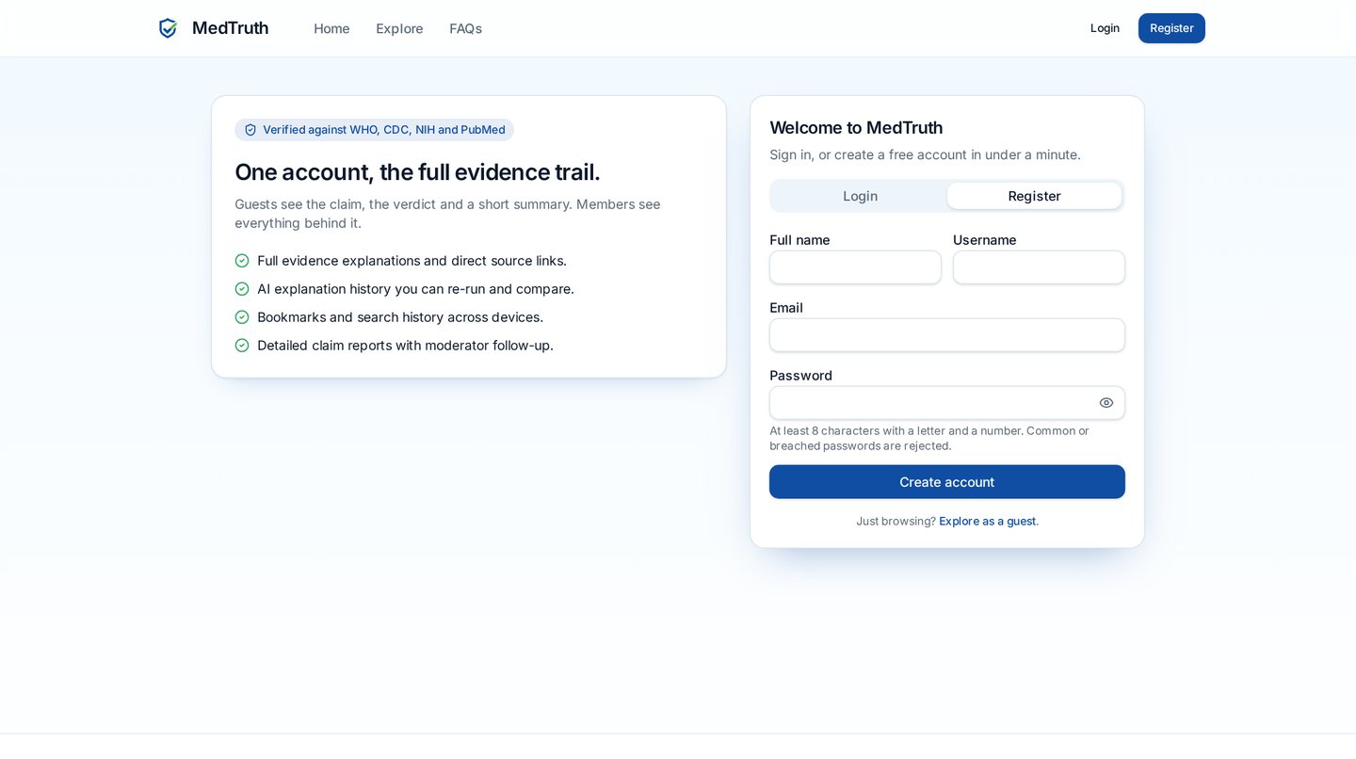
Task: Select the Register tab in the form
Action: [1034, 196]
